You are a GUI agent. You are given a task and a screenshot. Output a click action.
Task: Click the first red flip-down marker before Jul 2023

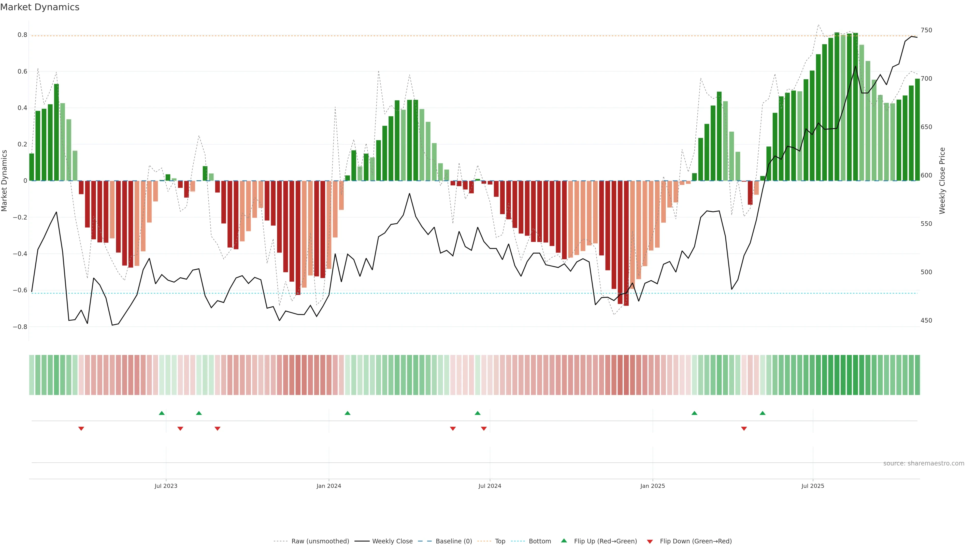pyautogui.click(x=81, y=429)
